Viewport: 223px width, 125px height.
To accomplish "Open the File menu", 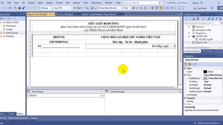I will coord(2,3).
